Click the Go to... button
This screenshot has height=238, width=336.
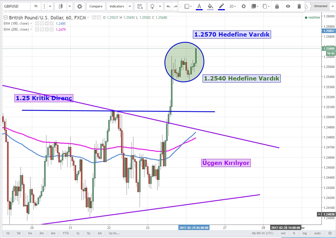tap(114, 233)
